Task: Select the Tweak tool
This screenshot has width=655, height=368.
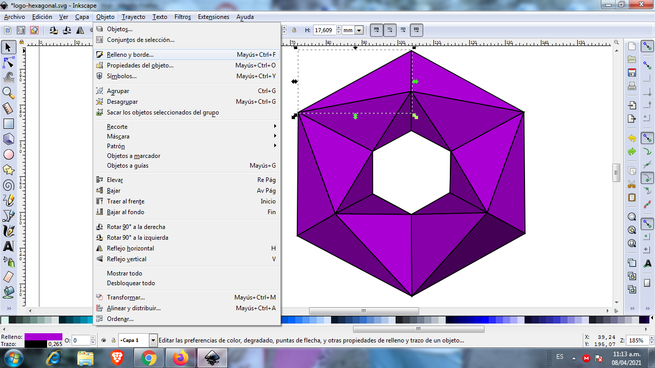Action: click(8, 78)
